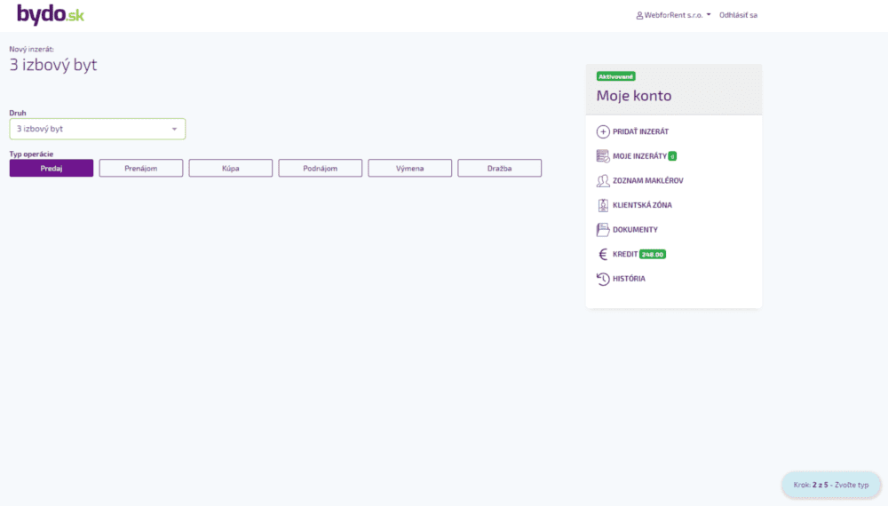
Task: Choose Kúpa as operation type
Action: (x=230, y=168)
